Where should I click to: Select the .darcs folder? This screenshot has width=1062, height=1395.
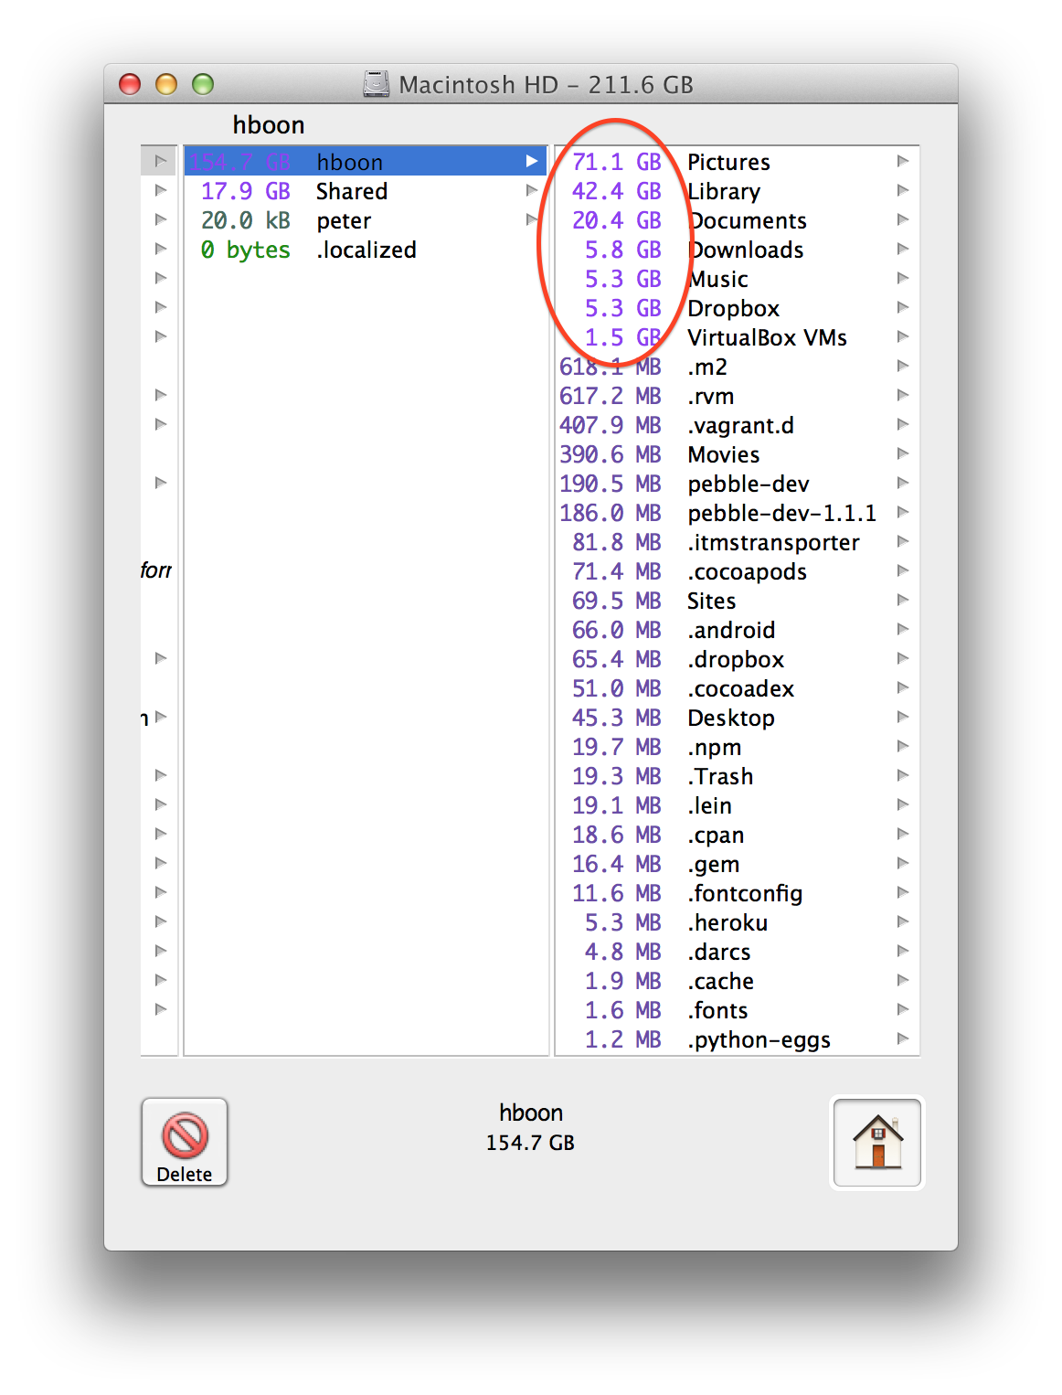(738, 952)
